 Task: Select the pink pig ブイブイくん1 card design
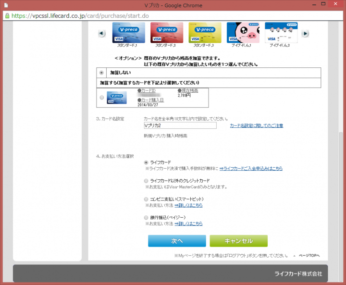pos(243,33)
